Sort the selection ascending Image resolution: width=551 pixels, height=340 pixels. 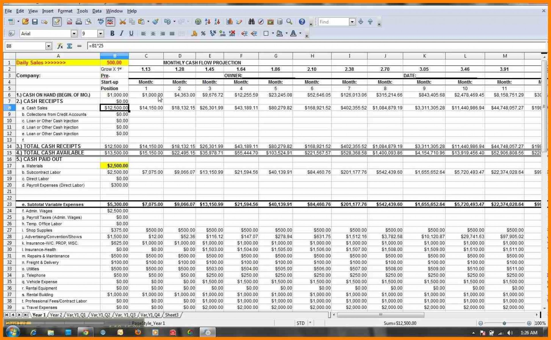207,22
